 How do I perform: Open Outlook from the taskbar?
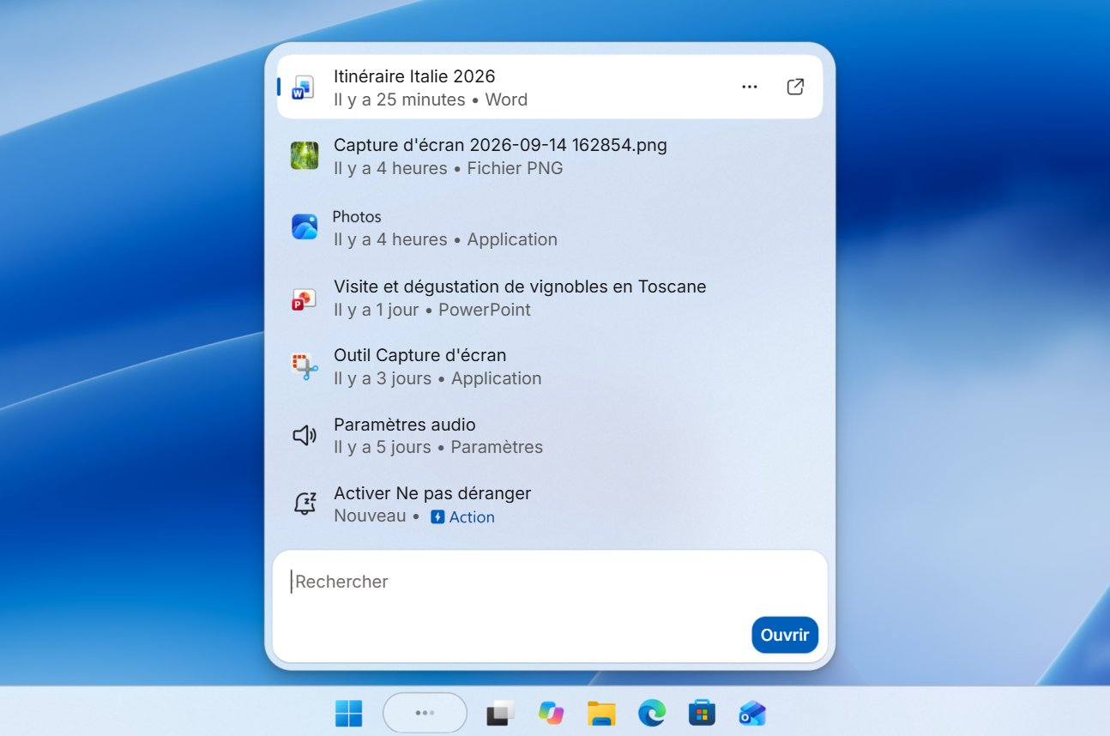pyautogui.click(x=752, y=713)
